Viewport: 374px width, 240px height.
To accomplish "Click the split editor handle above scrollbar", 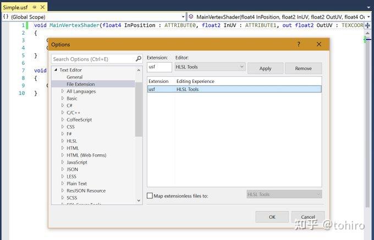I will [368, 25].
